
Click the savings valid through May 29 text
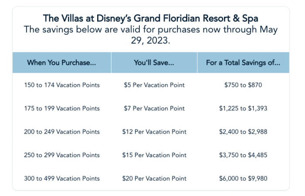click(151, 34)
